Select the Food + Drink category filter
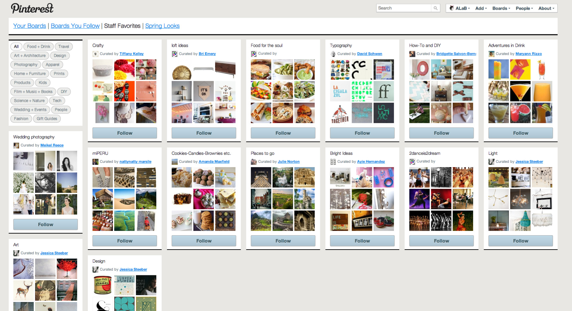572x311 pixels. click(x=38, y=47)
